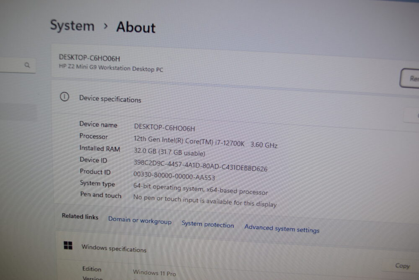Click the search magnifier icon in sidebar
Viewport: 419px width, 280px height.
(27, 65)
